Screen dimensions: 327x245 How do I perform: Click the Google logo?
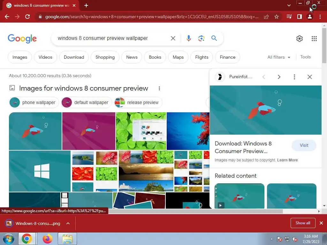point(22,39)
